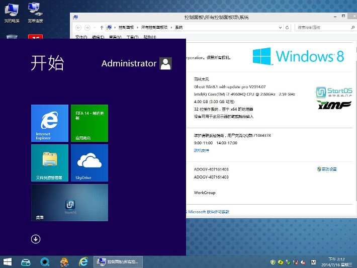Click the Windows Start button on taskbar
Viewport: 357px width, 268px height.
(x=7, y=262)
